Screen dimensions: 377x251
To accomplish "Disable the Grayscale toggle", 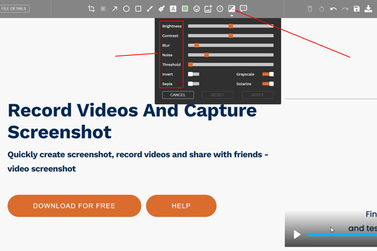I will click(268, 74).
